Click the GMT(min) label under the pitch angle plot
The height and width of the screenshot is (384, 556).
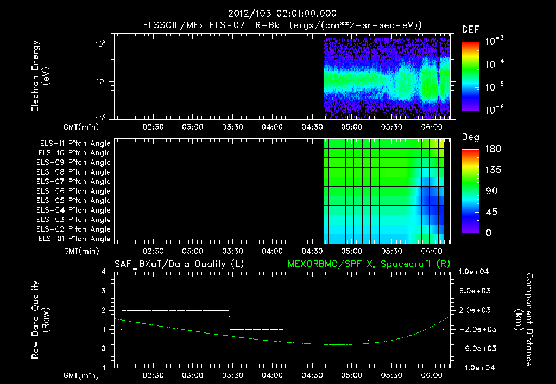[81, 252]
